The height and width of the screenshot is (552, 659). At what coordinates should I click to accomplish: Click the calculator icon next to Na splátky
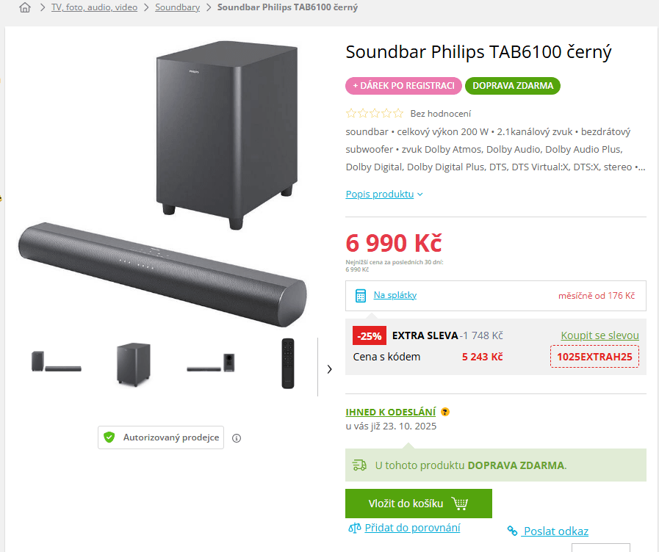point(360,295)
